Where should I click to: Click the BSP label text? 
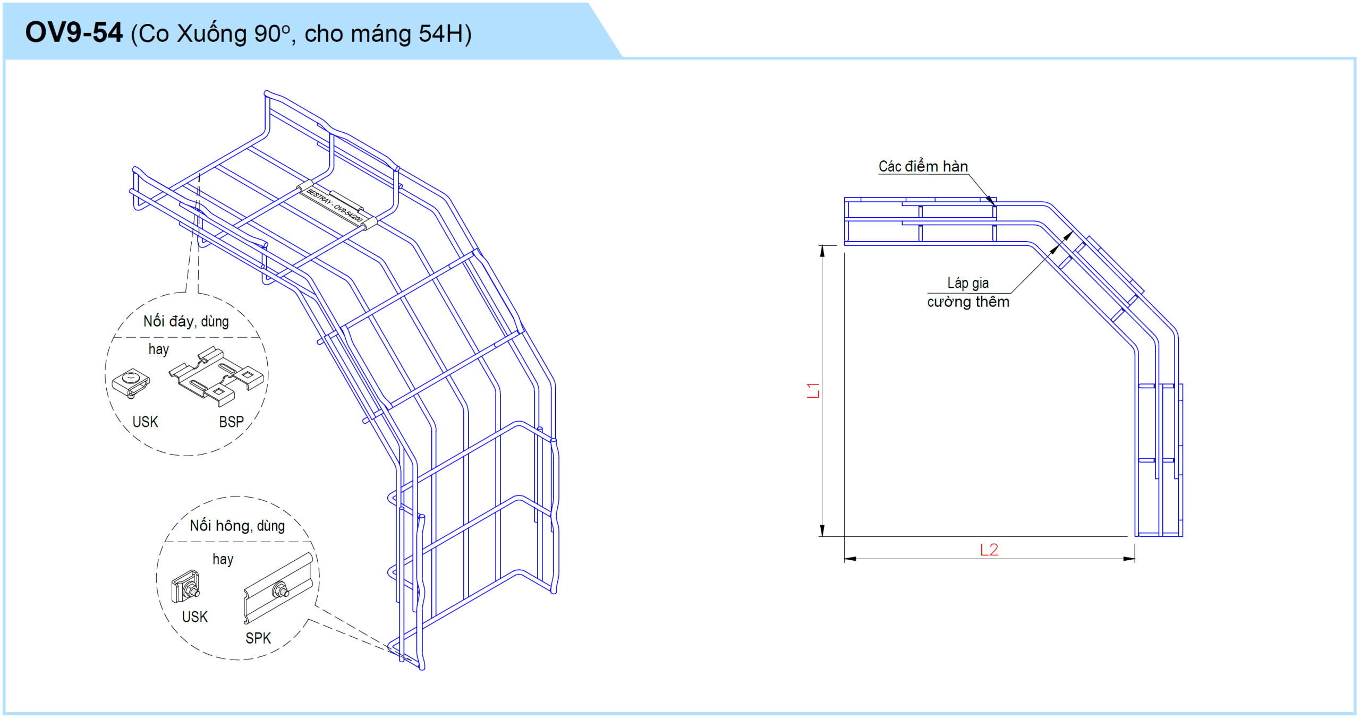pos(231,422)
